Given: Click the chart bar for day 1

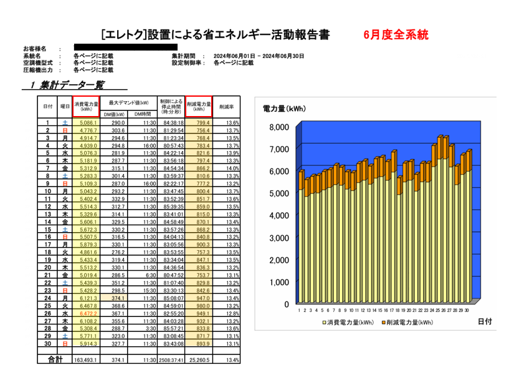Looking at the screenshot, I should [302, 236].
